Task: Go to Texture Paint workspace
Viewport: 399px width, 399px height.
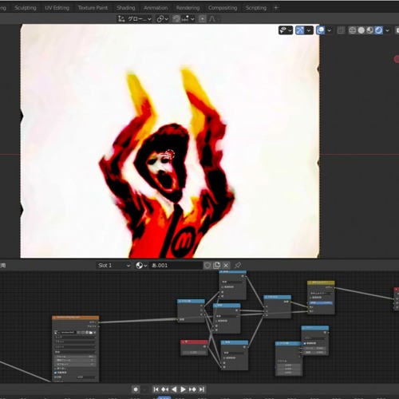Action: click(93, 8)
